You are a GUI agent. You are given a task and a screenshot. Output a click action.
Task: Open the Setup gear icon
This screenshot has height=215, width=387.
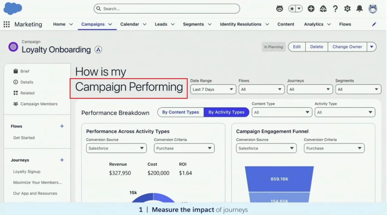(x=347, y=9)
